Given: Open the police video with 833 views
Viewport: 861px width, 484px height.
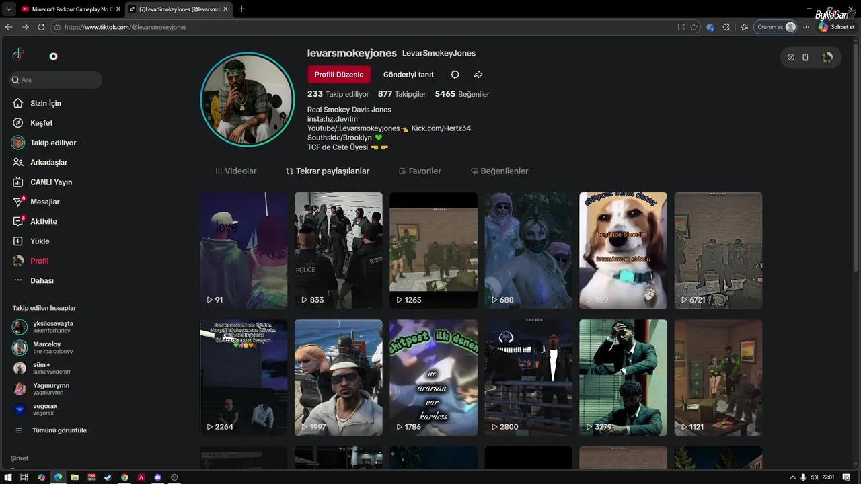Looking at the screenshot, I should click(x=338, y=250).
